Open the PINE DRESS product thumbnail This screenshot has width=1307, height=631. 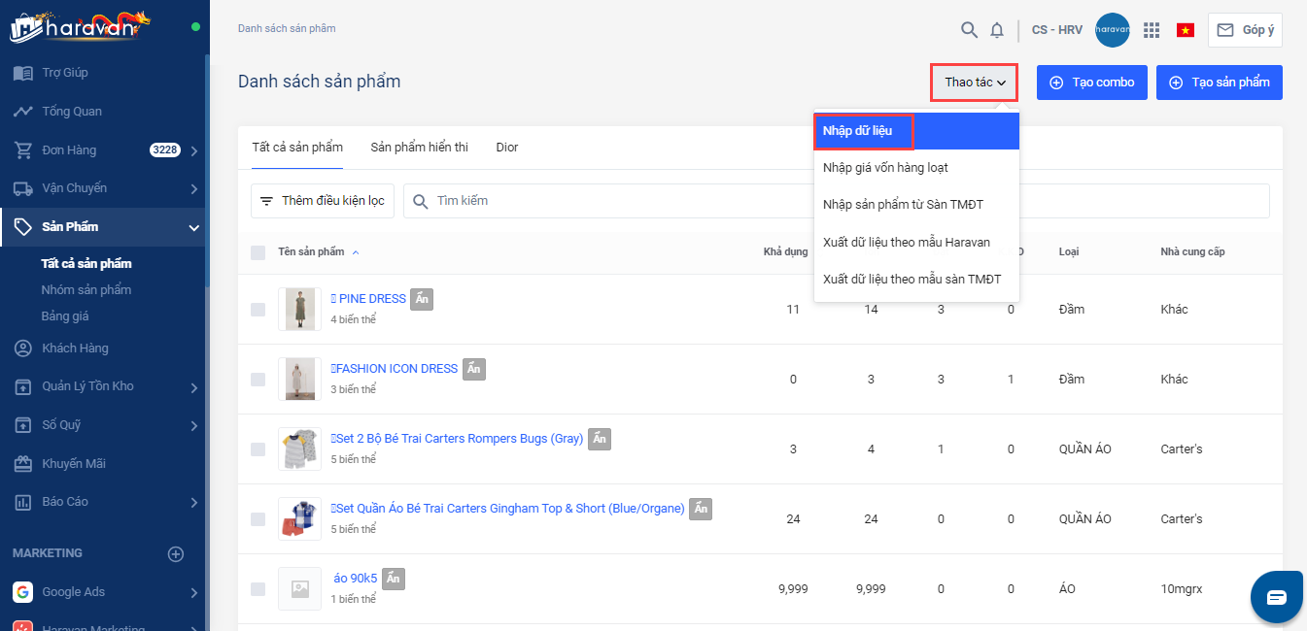(x=299, y=310)
